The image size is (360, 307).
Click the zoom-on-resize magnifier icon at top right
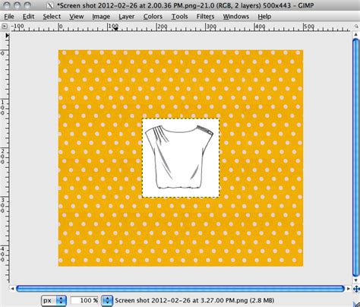tap(356, 26)
